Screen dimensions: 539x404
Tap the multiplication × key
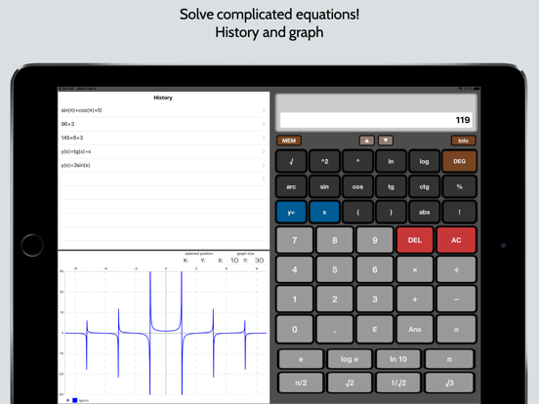[x=415, y=269]
